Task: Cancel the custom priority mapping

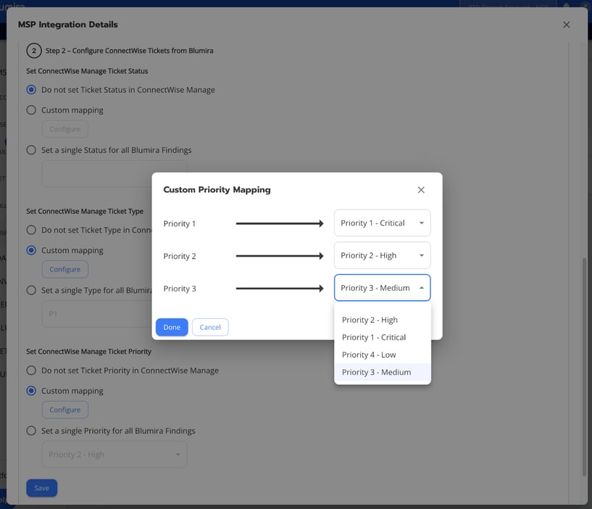Action: tap(210, 327)
